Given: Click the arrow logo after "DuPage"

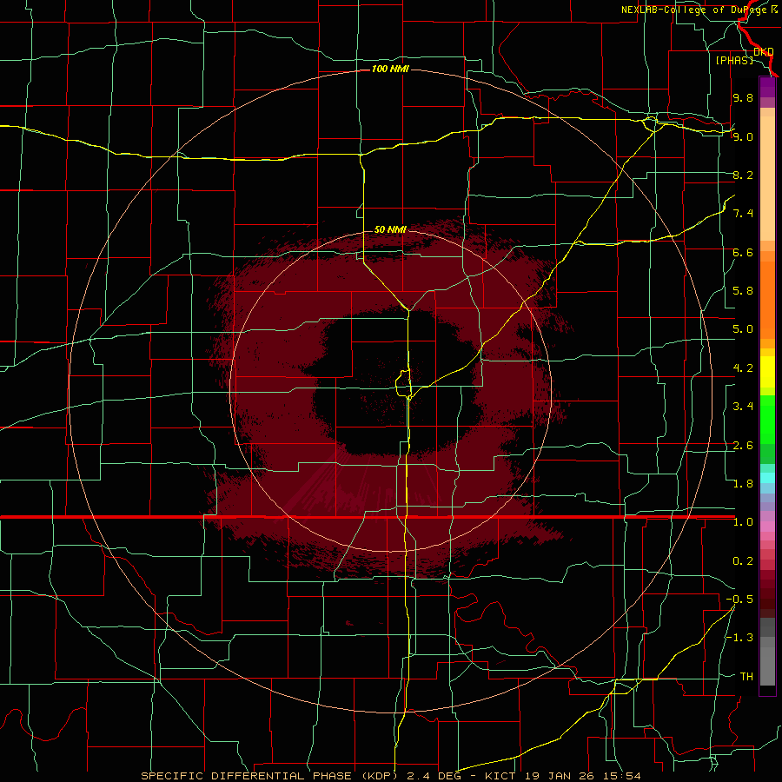Looking at the screenshot, I should [774, 10].
